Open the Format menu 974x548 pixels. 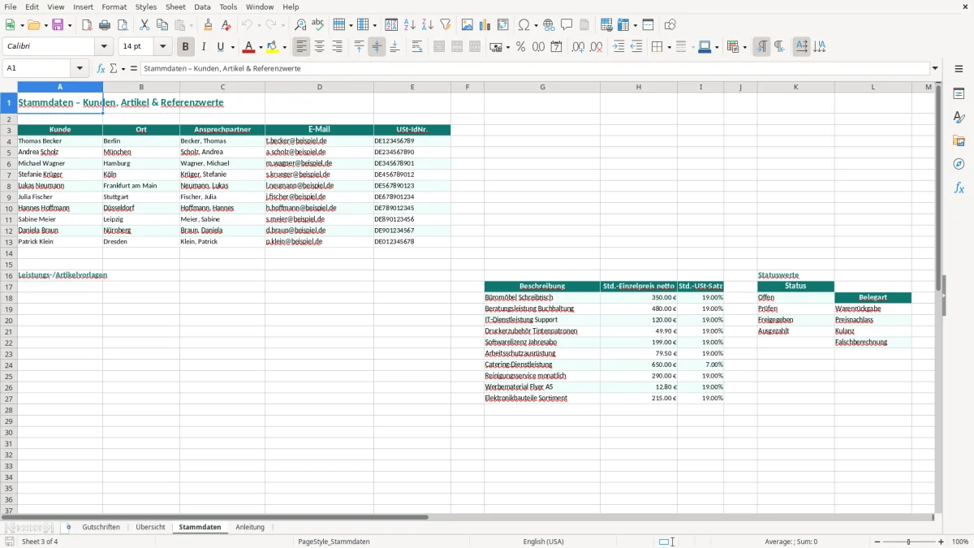114,6
